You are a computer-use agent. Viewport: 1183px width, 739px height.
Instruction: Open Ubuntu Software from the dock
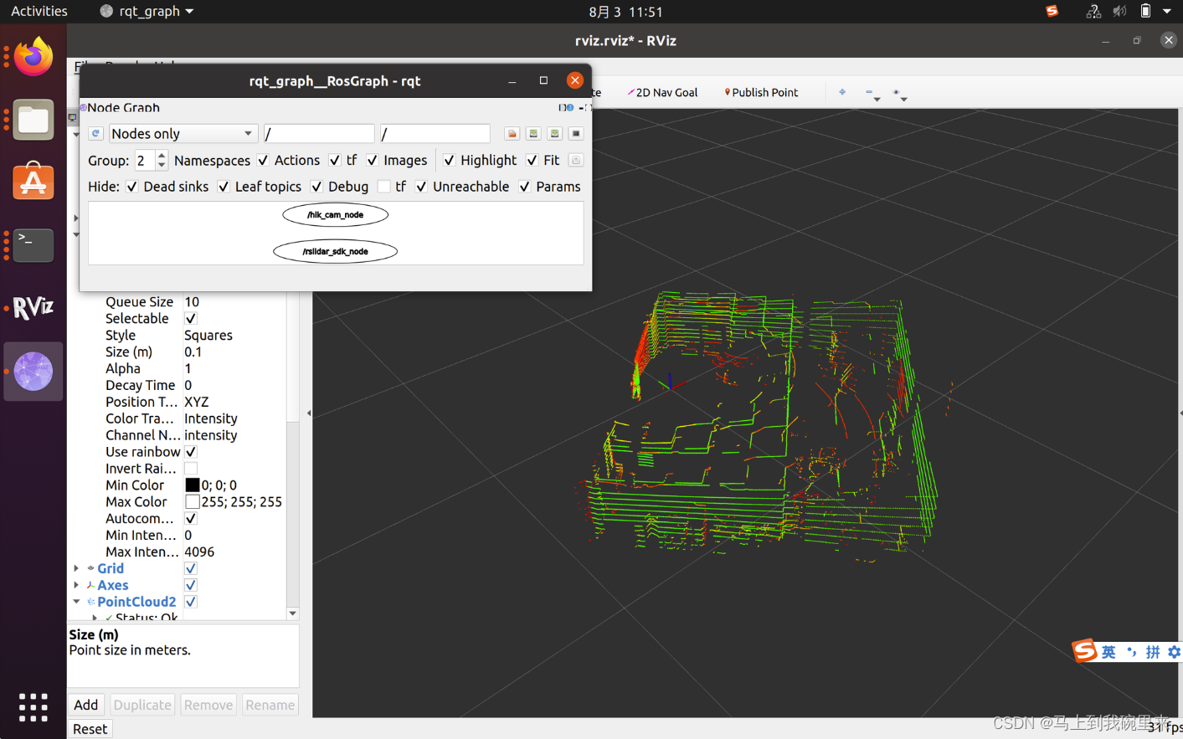tap(33, 182)
